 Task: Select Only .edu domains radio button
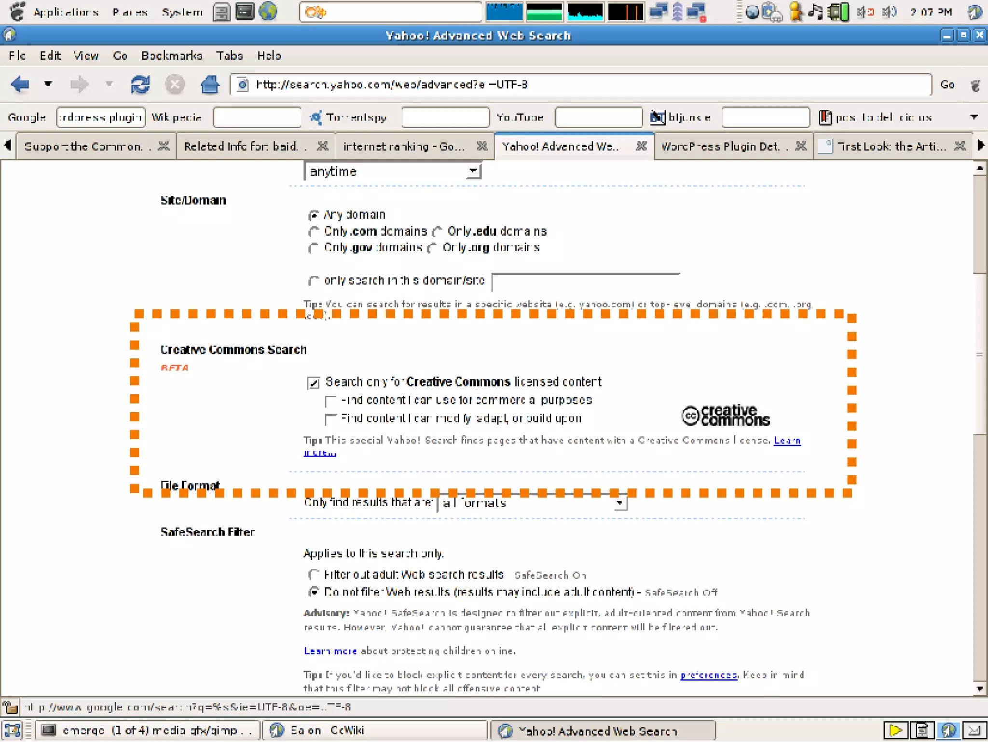(x=437, y=232)
